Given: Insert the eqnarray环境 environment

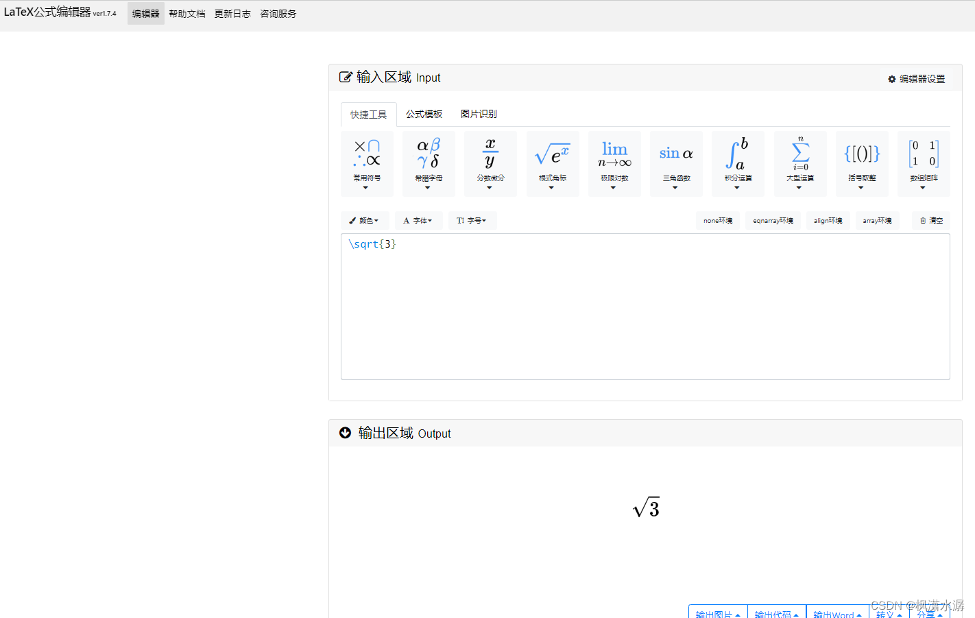Looking at the screenshot, I should pyautogui.click(x=773, y=220).
